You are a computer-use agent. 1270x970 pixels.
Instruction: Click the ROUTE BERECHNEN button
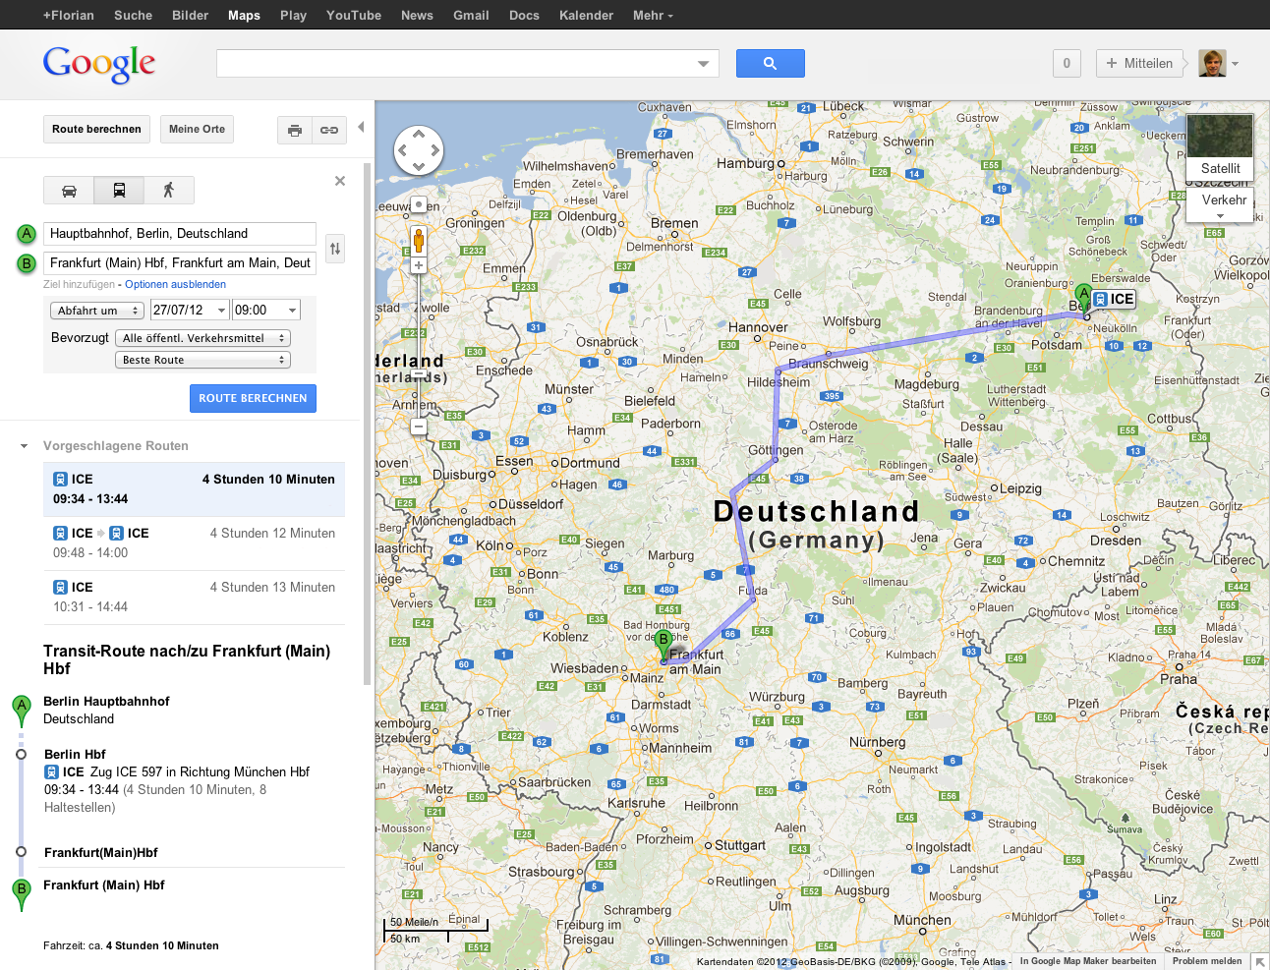click(x=253, y=398)
